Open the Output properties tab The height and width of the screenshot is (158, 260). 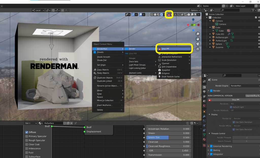coord(204,92)
